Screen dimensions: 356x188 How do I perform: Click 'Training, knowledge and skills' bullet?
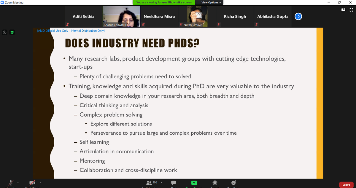pos(181,86)
